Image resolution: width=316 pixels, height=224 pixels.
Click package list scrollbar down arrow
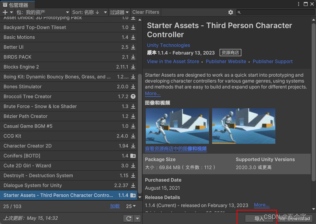pyautogui.click(x=140, y=197)
